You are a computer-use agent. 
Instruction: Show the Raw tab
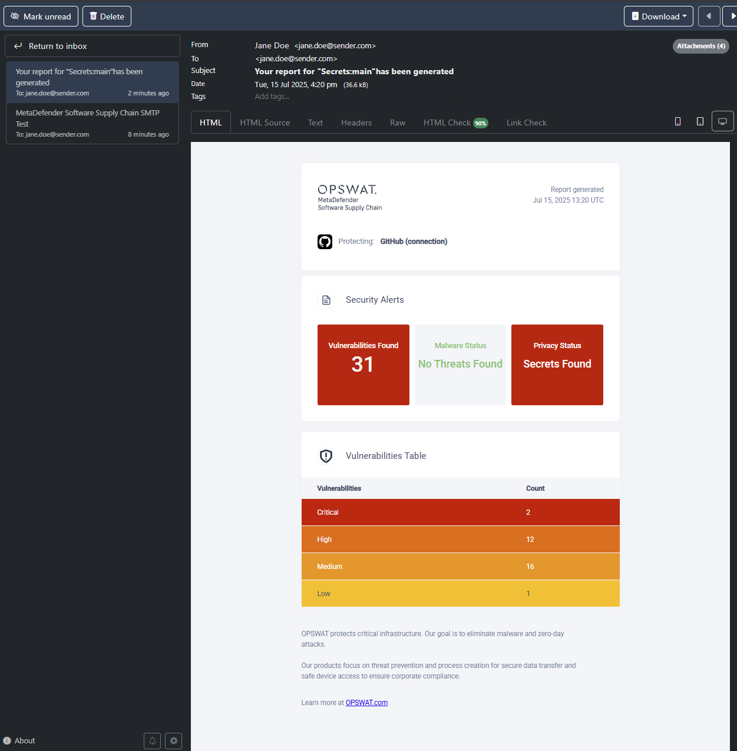click(x=398, y=123)
